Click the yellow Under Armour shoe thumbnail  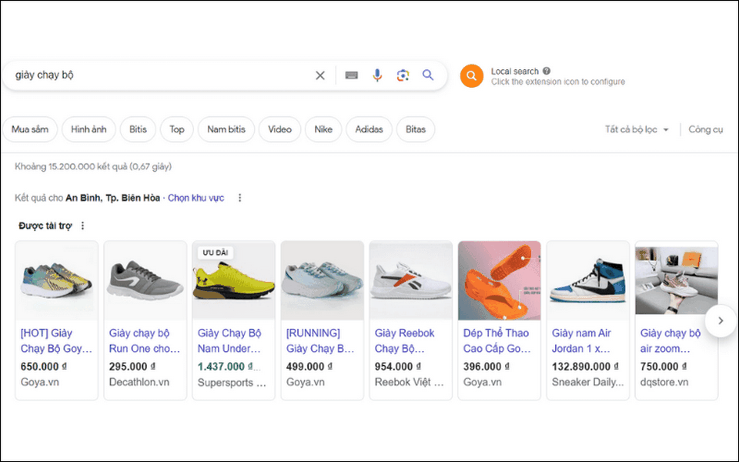[x=234, y=283]
